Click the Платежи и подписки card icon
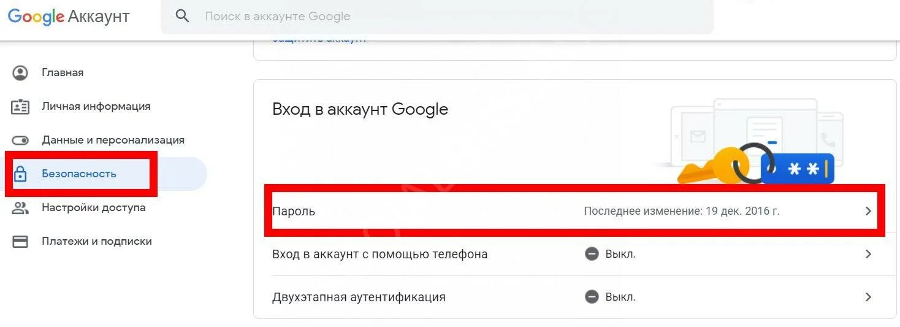This screenshot has width=900, height=327. [x=20, y=242]
